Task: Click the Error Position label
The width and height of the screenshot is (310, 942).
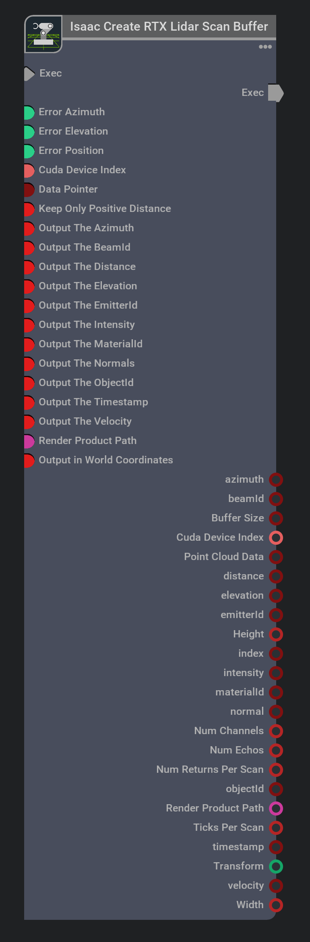Action: pyautogui.click(x=71, y=151)
